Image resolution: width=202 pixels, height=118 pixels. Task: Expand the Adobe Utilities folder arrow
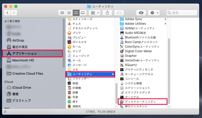tap(166, 24)
